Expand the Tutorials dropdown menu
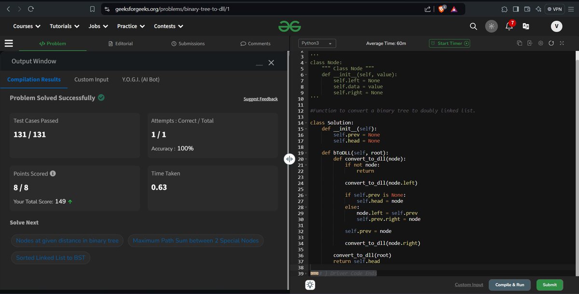Screen dimensions: 579x294 pyautogui.click(x=64, y=27)
